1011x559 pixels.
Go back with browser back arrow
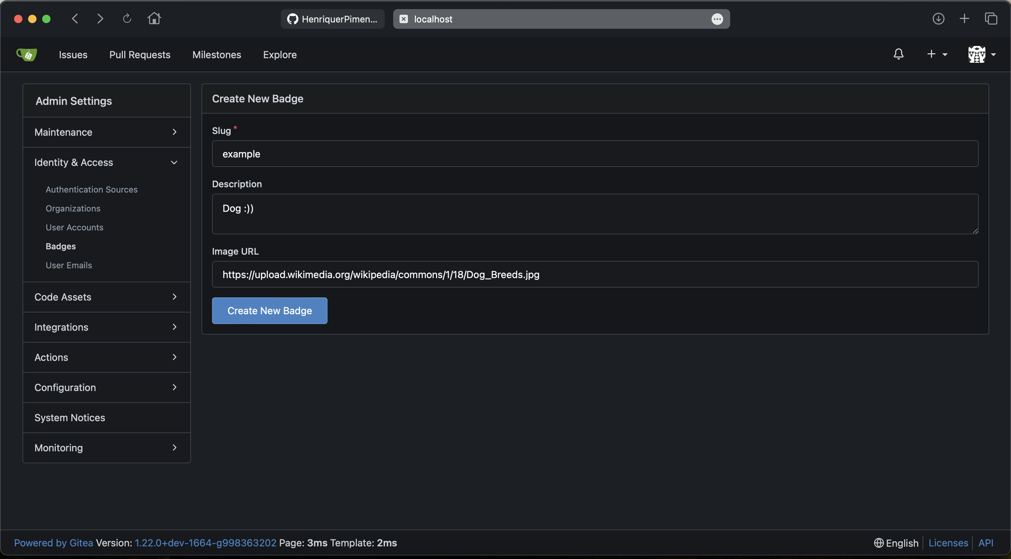75,19
